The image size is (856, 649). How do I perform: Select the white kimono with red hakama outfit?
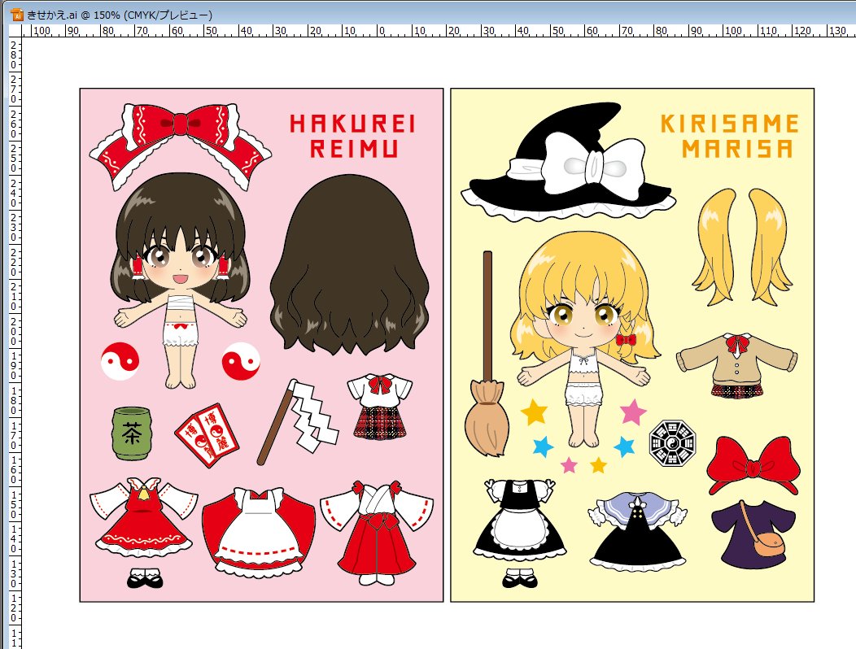pos(377,533)
